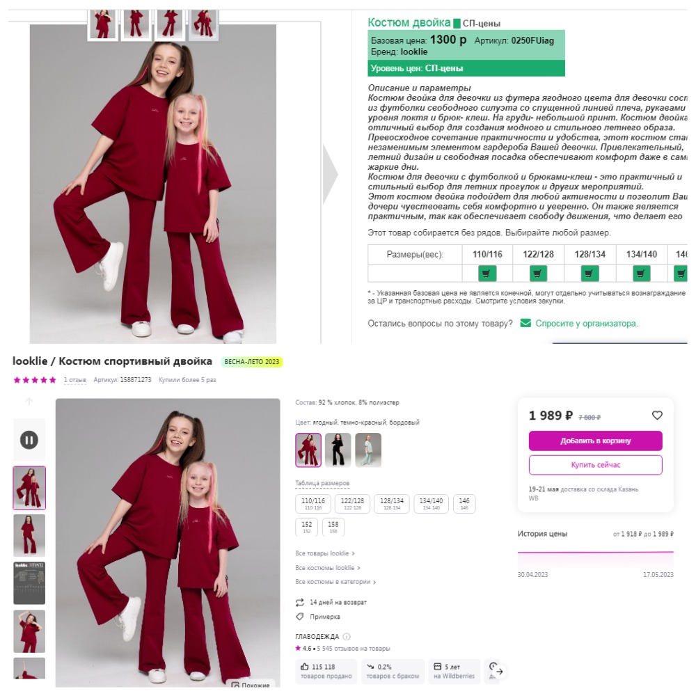Viewport: 696px width, 696px height.
Task: Select size 146 option
Action: click(464, 503)
